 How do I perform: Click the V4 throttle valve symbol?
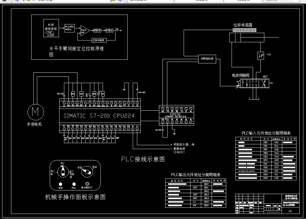[x=260, y=56]
